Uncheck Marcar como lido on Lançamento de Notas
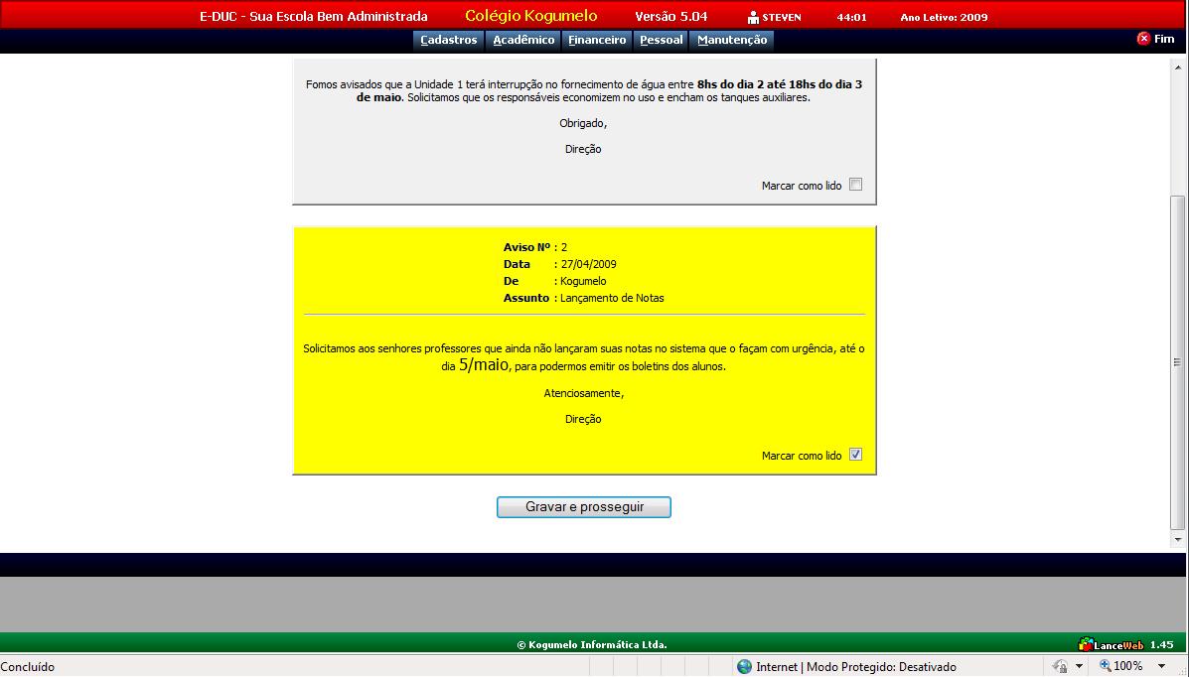 pos(855,455)
